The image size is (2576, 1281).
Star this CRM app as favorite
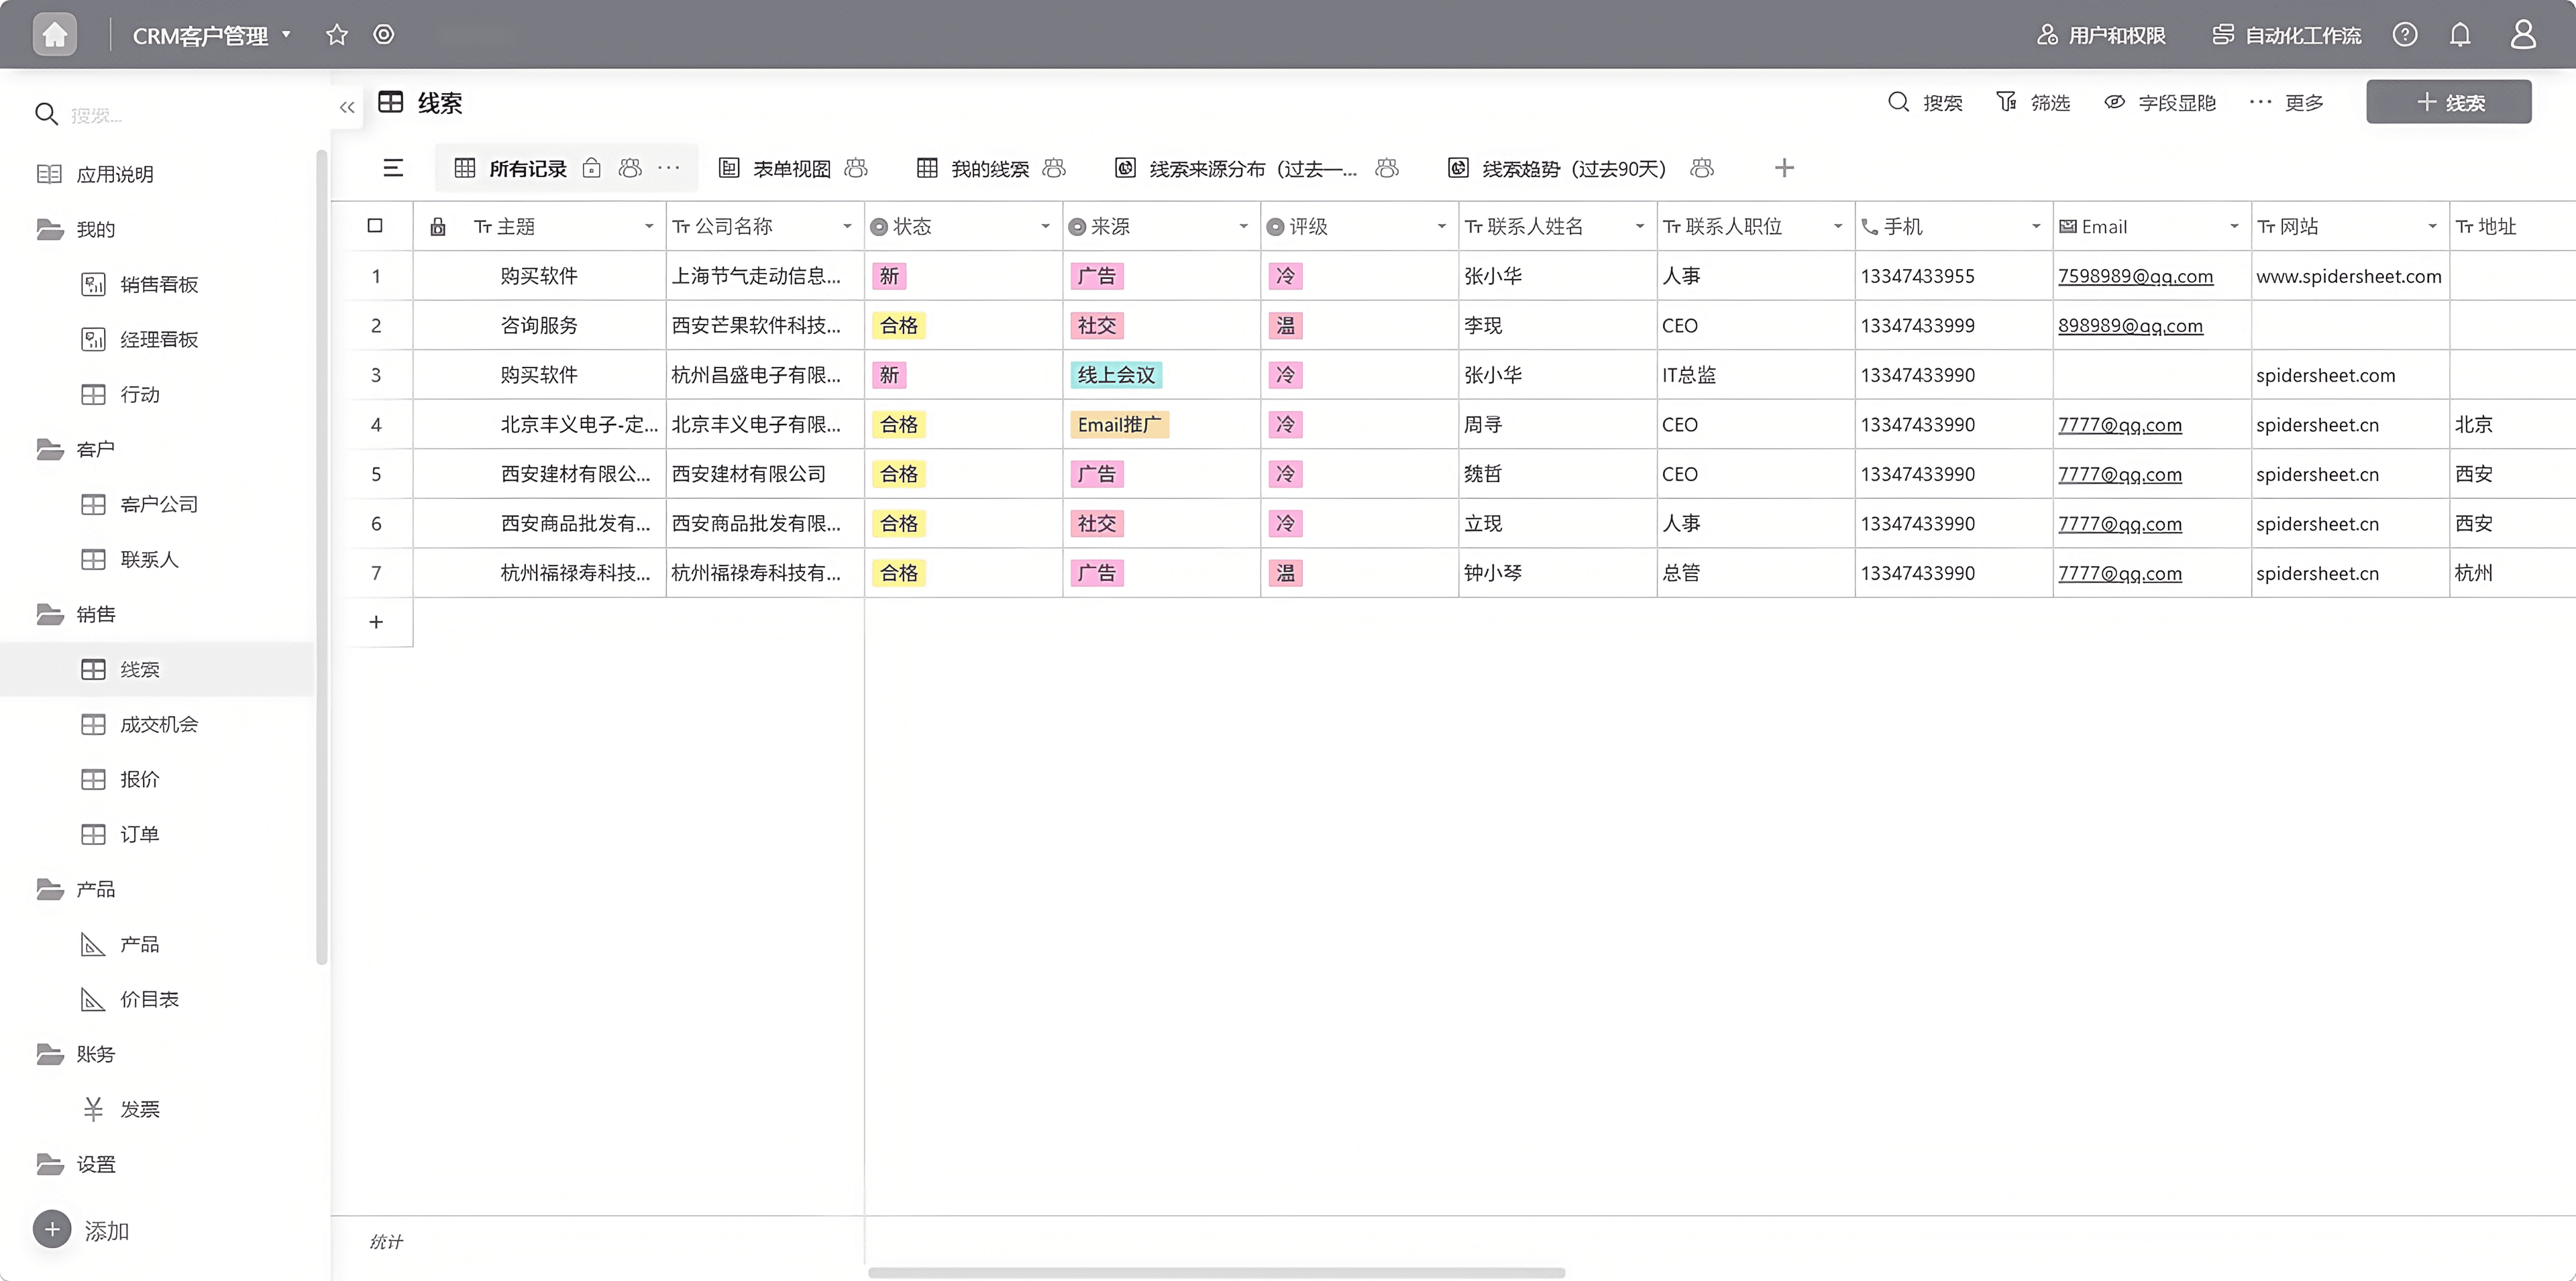click(337, 35)
